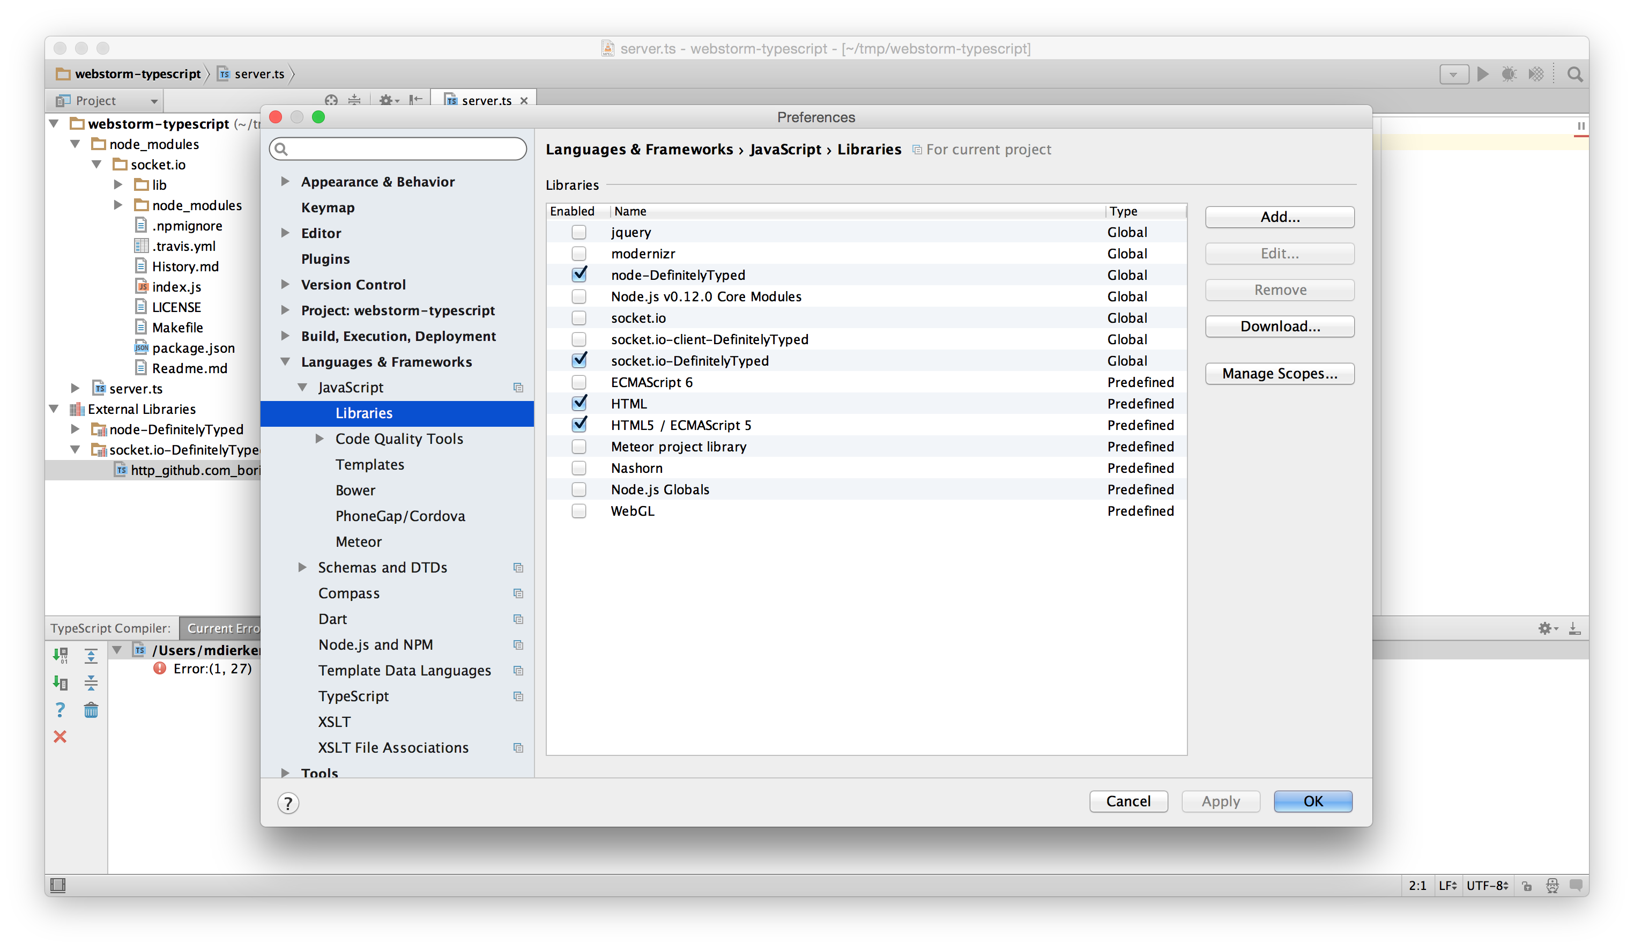
Task: Uncheck node-DefinitelyTyped library
Action: pos(579,275)
